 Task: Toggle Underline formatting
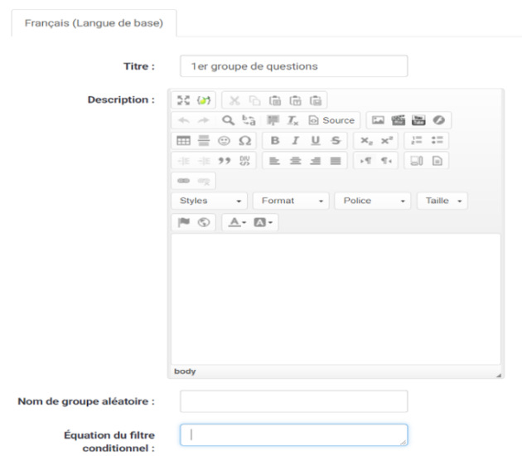pyautogui.click(x=315, y=141)
